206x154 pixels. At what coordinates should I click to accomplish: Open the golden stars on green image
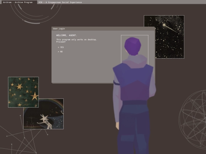click(x=23, y=92)
